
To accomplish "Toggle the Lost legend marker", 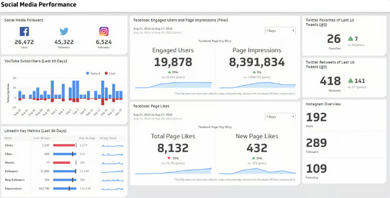I will [x=106, y=73].
